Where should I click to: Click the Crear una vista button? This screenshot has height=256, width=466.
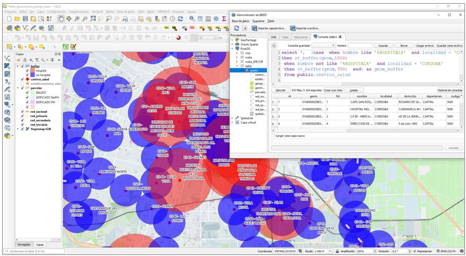(333, 90)
